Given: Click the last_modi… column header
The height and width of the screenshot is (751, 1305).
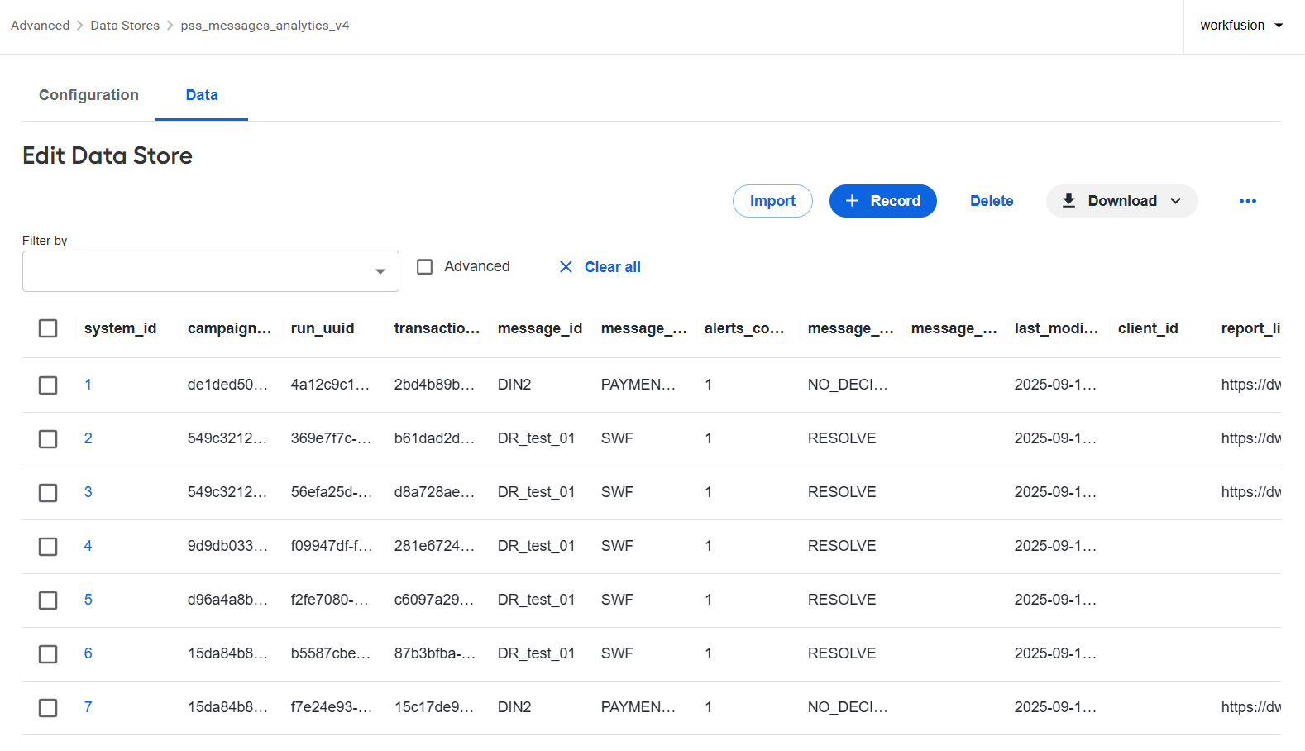Looking at the screenshot, I should 1056,328.
